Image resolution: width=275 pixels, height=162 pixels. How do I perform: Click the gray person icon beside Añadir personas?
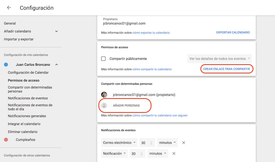104,106
